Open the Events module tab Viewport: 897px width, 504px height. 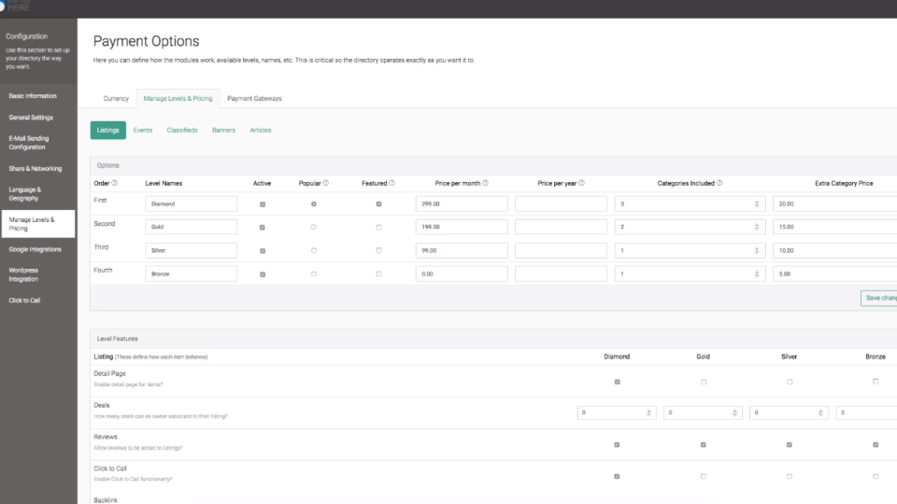pos(143,131)
